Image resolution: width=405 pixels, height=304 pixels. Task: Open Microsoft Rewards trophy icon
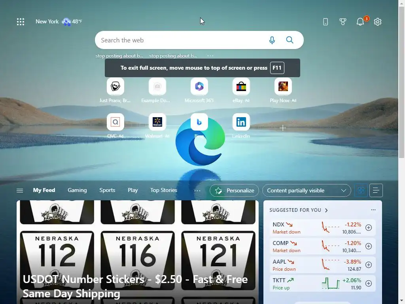[x=343, y=22]
